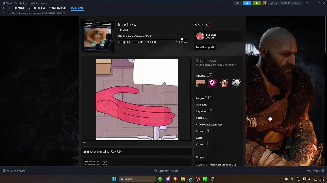Switch to Big Picture mode icon
The width and height of the screenshot is (327, 183).
pos(307,3)
